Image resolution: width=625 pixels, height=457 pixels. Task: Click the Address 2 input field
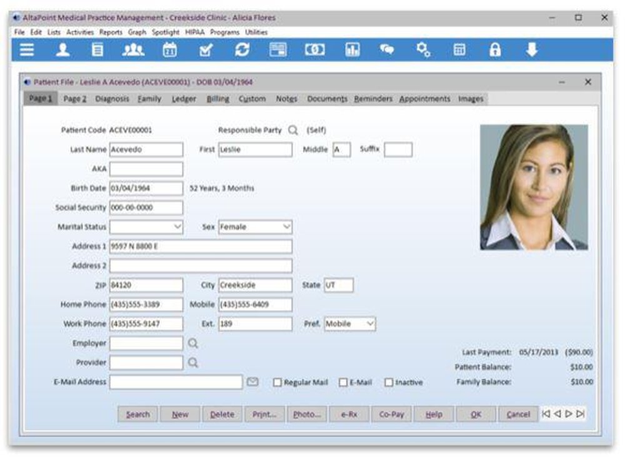pyautogui.click(x=201, y=265)
